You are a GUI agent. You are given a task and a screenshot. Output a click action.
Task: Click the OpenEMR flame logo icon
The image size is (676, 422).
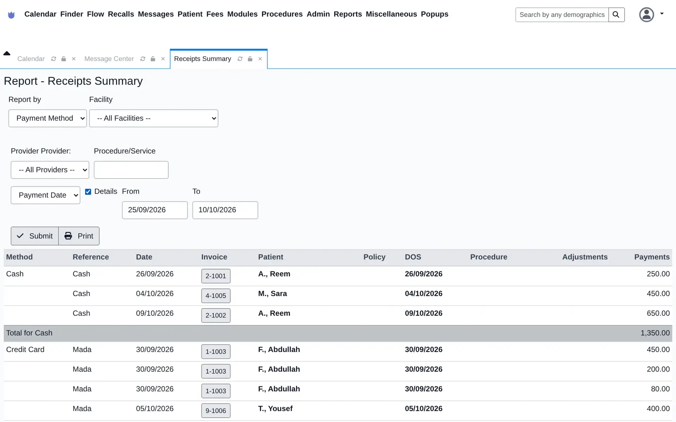pyautogui.click(x=11, y=15)
